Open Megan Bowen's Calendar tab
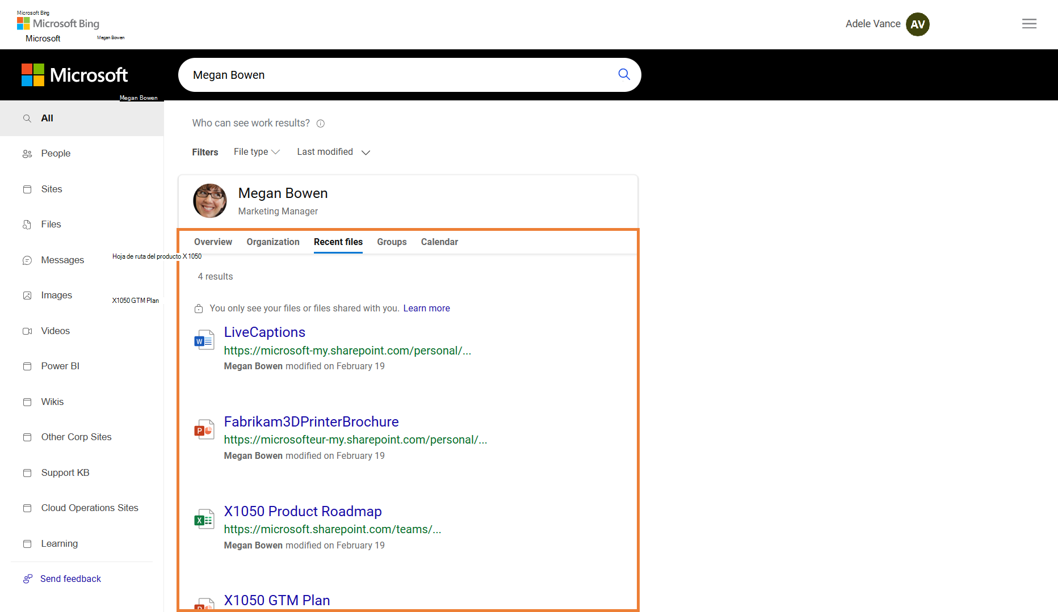 pos(439,242)
